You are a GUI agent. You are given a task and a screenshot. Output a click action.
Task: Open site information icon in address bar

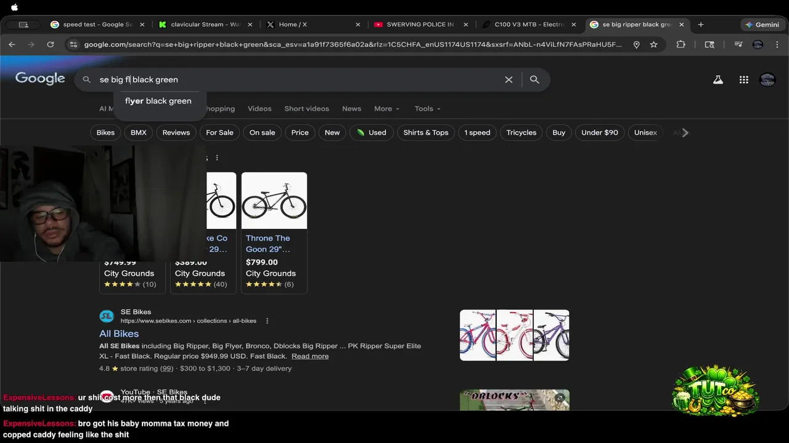click(73, 44)
